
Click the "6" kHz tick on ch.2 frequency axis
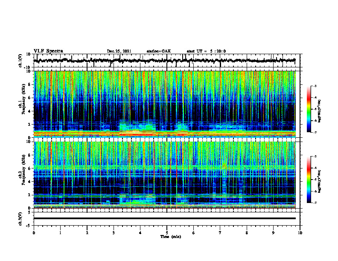tap(29, 168)
